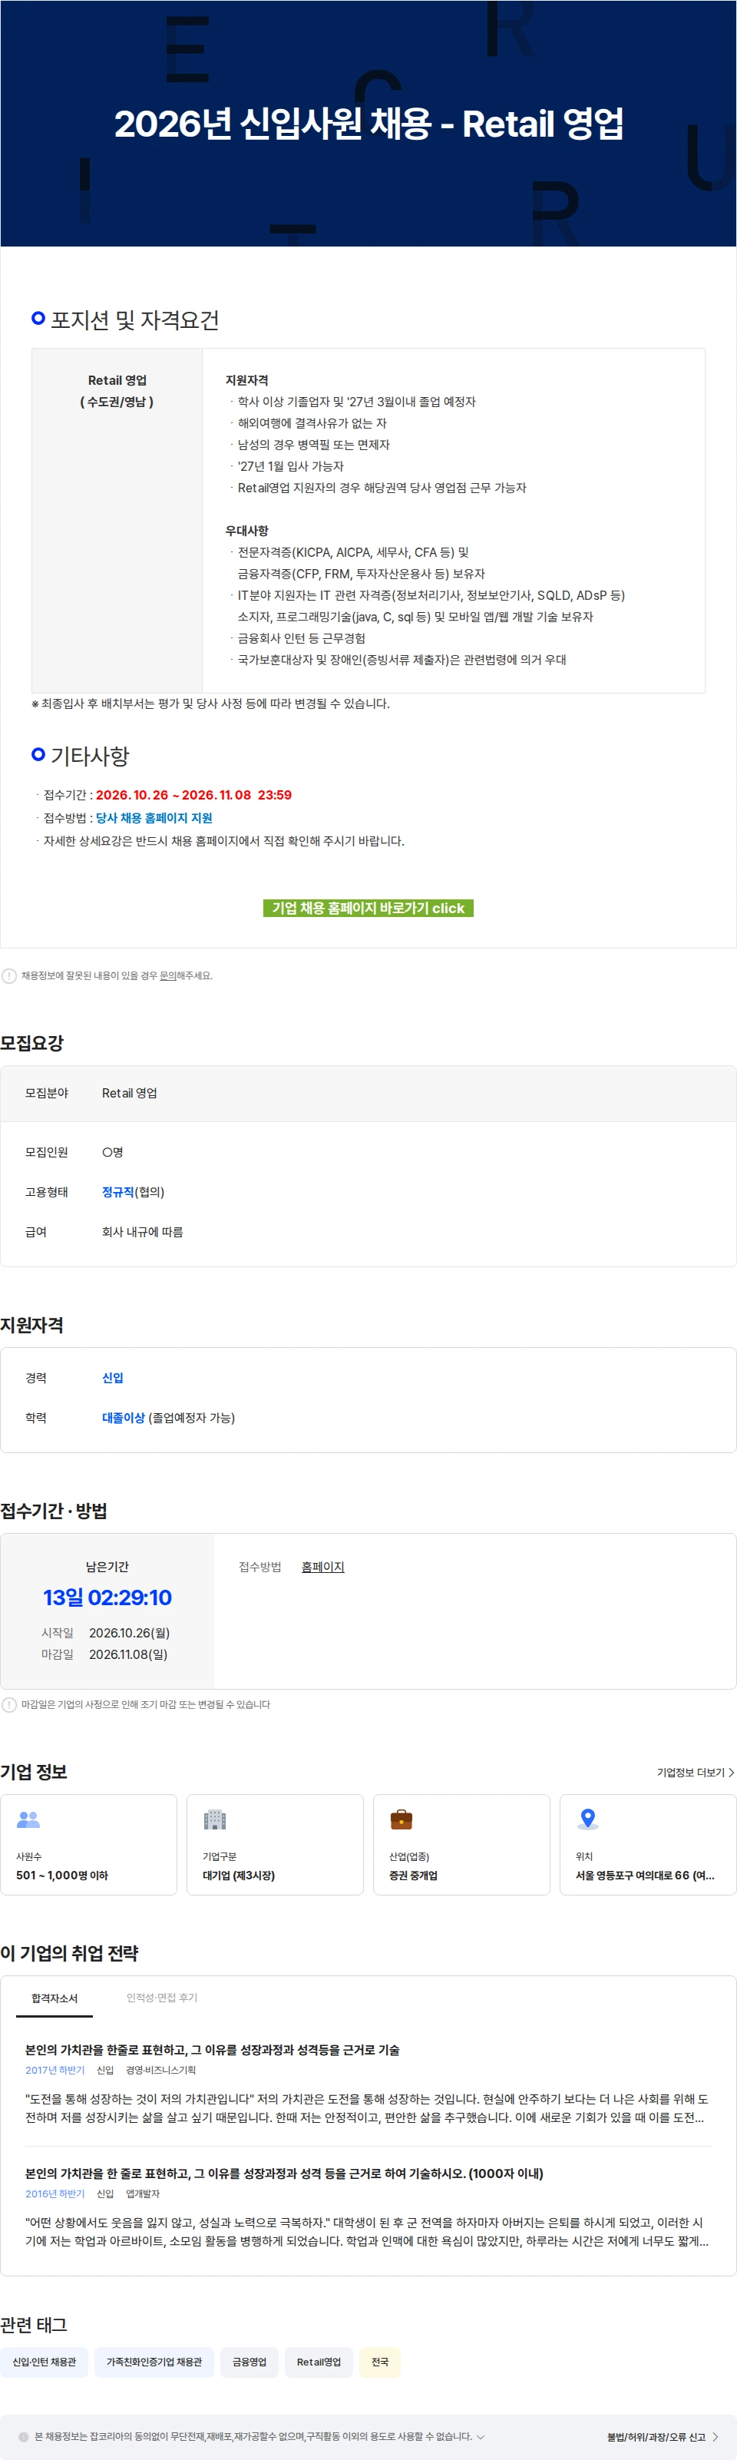This screenshot has height=2460, width=737.
Task: Open the 2017년 하반기 essay titled 본인의 가치관을 한줄로
Action: [x=212, y=2049]
